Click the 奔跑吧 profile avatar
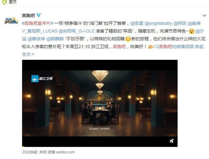The image size is (209, 159). 11,20
